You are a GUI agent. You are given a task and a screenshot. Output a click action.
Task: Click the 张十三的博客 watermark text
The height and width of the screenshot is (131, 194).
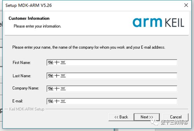[x=174, y=123]
